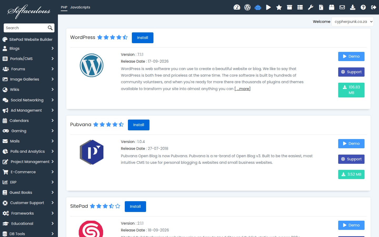Open the package box icon in top bar

[x=332, y=7]
